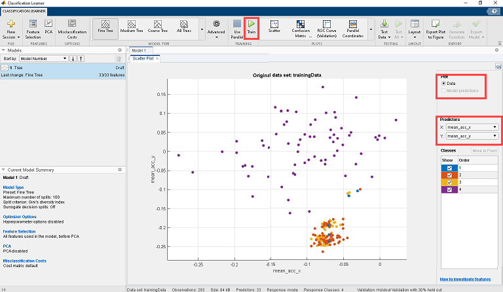Open the Confusion Matrix plot
Viewport: 503px width, 292px height.
[x=301, y=27]
